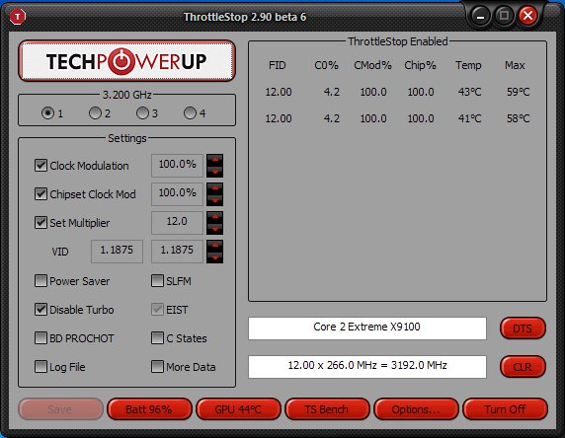The height and width of the screenshot is (438, 565).
Task: Click the 12.00 x 266.0 MHz frequency field
Action: pyautogui.click(x=367, y=367)
